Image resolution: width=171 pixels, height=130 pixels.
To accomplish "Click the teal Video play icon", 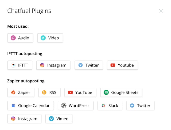I will click(x=43, y=38).
